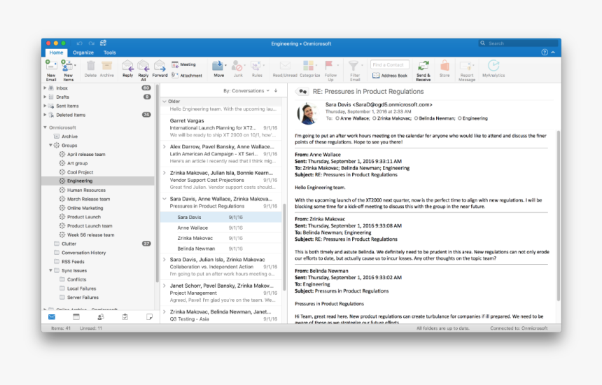Open the People view icon
602x385 pixels.
(x=100, y=317)
